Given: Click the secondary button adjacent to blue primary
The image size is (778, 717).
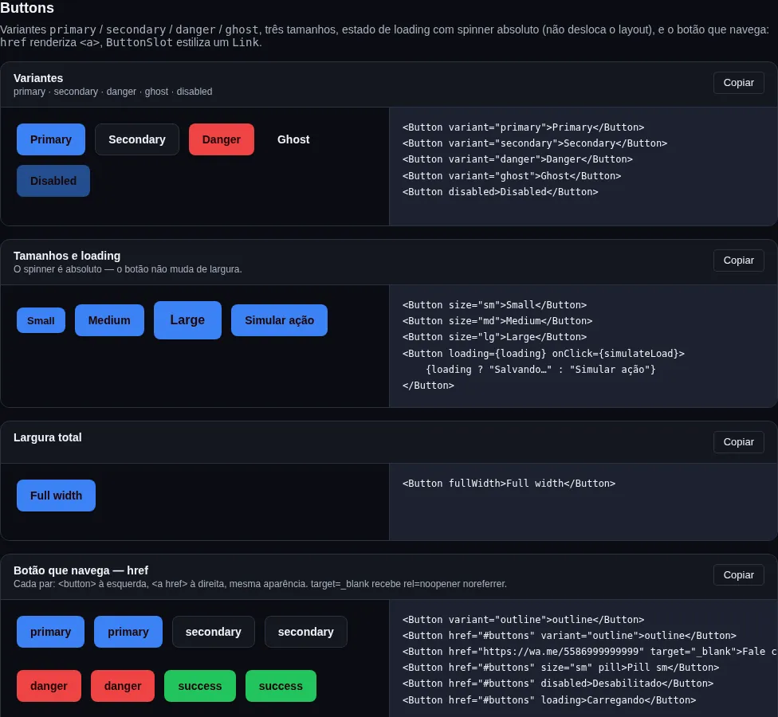Looking at the screenshot, I should [x=214, y=632].
